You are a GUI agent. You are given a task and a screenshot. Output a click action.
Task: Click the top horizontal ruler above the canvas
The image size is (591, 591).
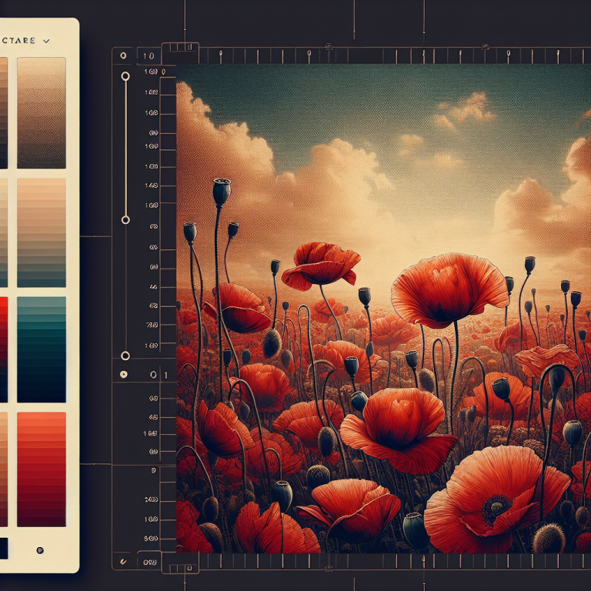[369, 57]
